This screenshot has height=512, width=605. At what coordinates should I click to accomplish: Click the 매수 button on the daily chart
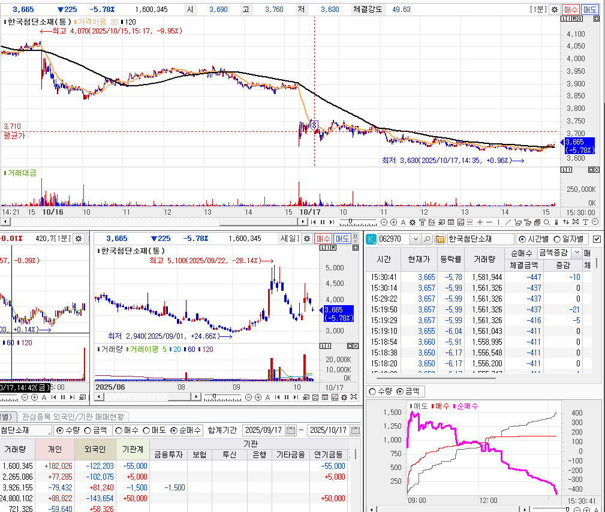pyautogui.click(x=323, y=239)
